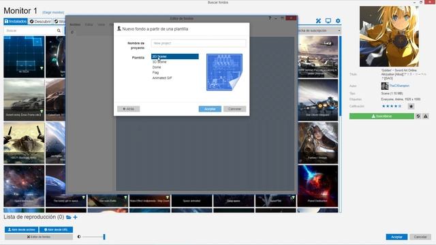The width and height of the screenshot is (436, 245).
Task: Click the author avatar image
Action: (x=384, y=86)
